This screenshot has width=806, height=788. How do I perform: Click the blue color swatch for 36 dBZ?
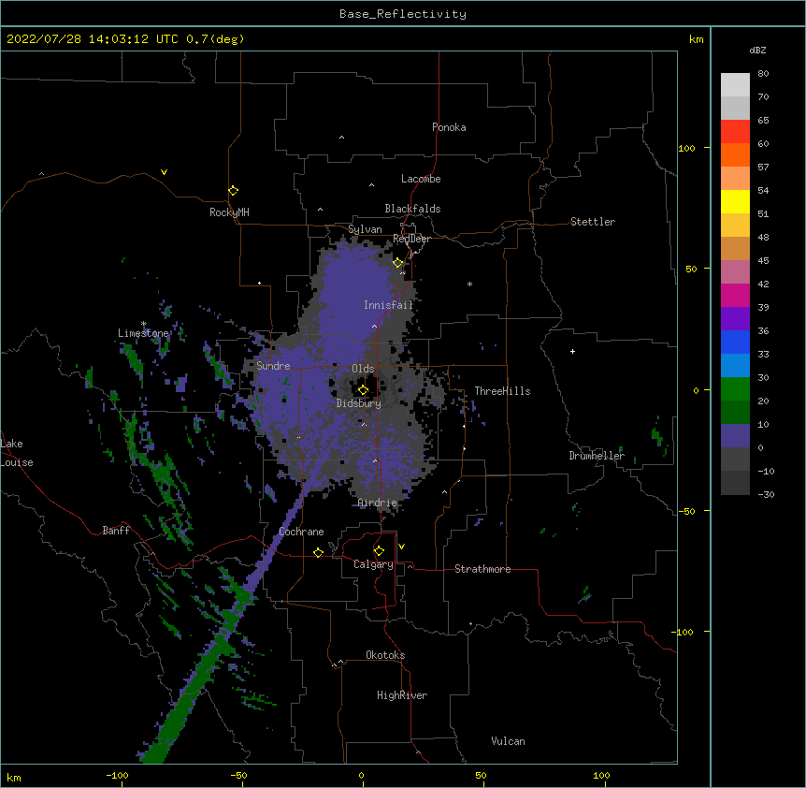(735, 342)
